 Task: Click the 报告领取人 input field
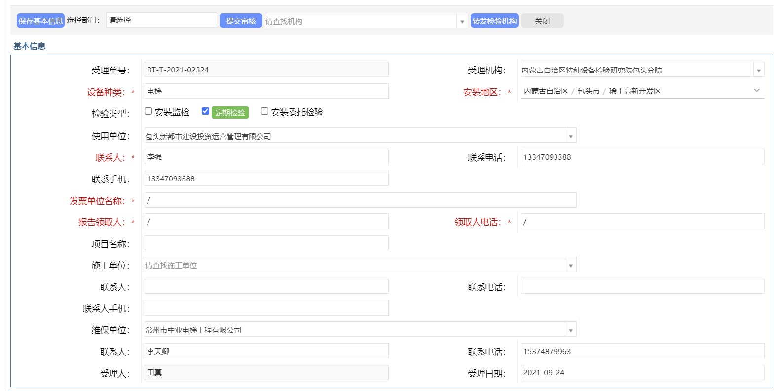pyautogui.click(x=266, y=222)
